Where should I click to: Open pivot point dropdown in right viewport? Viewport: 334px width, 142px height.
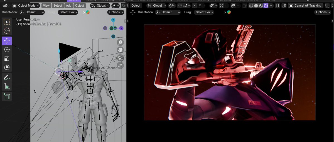click(x=172, y=6)
